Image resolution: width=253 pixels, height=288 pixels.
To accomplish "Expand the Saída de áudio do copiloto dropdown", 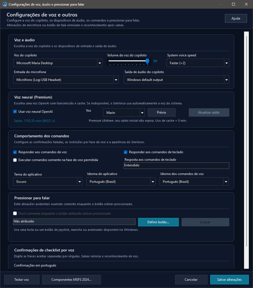I will 176,80.
